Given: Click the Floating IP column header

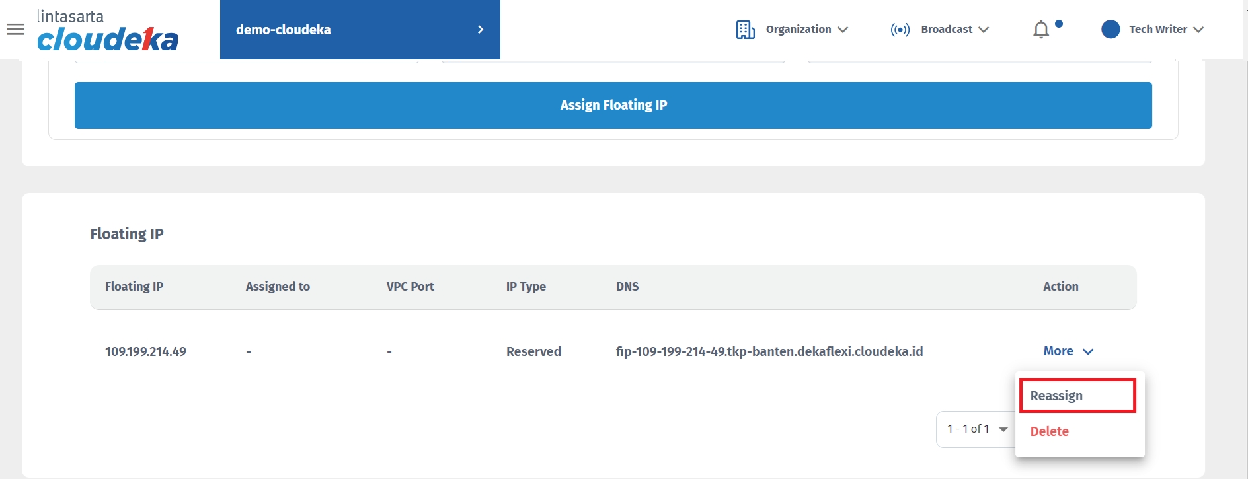Looking at the screenshot, I should click(134, 287).
